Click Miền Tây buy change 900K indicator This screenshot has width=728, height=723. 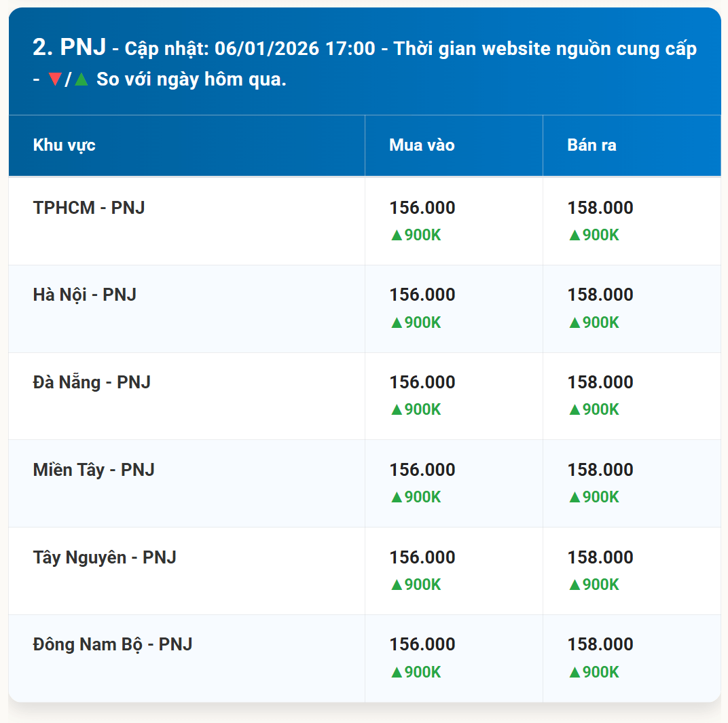click(x=416, y=497)
